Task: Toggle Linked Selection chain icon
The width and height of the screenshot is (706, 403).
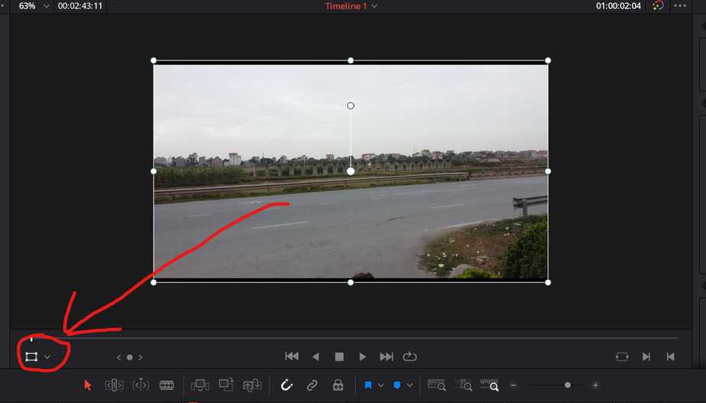Action: [x=312, y=385]
